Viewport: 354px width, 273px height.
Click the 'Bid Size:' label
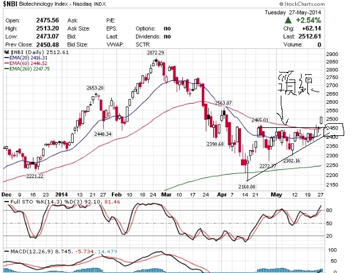pos(77,45)
